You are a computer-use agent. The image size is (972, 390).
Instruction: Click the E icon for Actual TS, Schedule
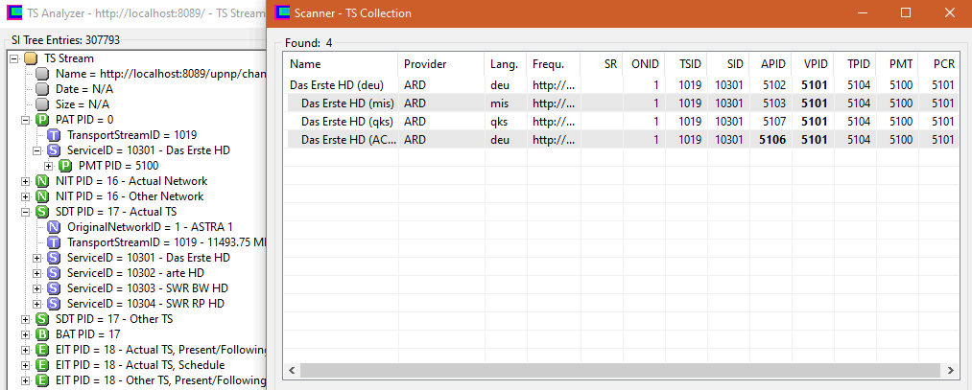[42, 365]
